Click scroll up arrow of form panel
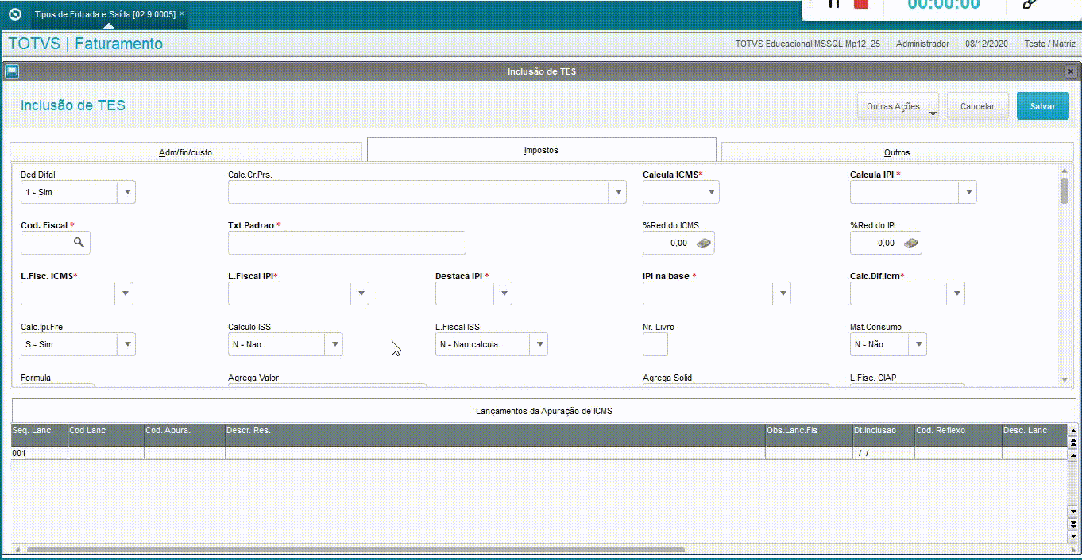 (x=1065, y=171)
